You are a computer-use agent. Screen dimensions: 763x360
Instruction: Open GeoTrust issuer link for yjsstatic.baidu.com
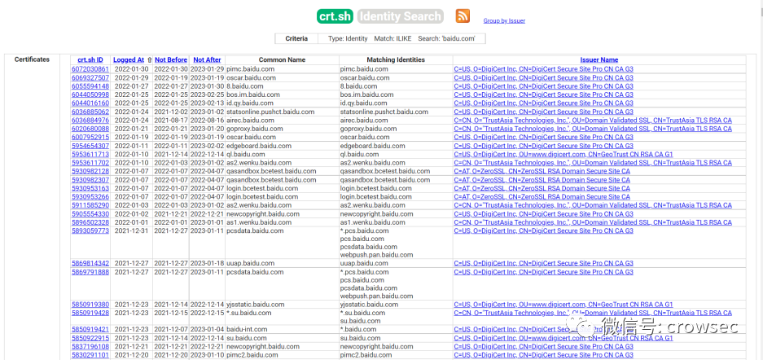(563, 305)
